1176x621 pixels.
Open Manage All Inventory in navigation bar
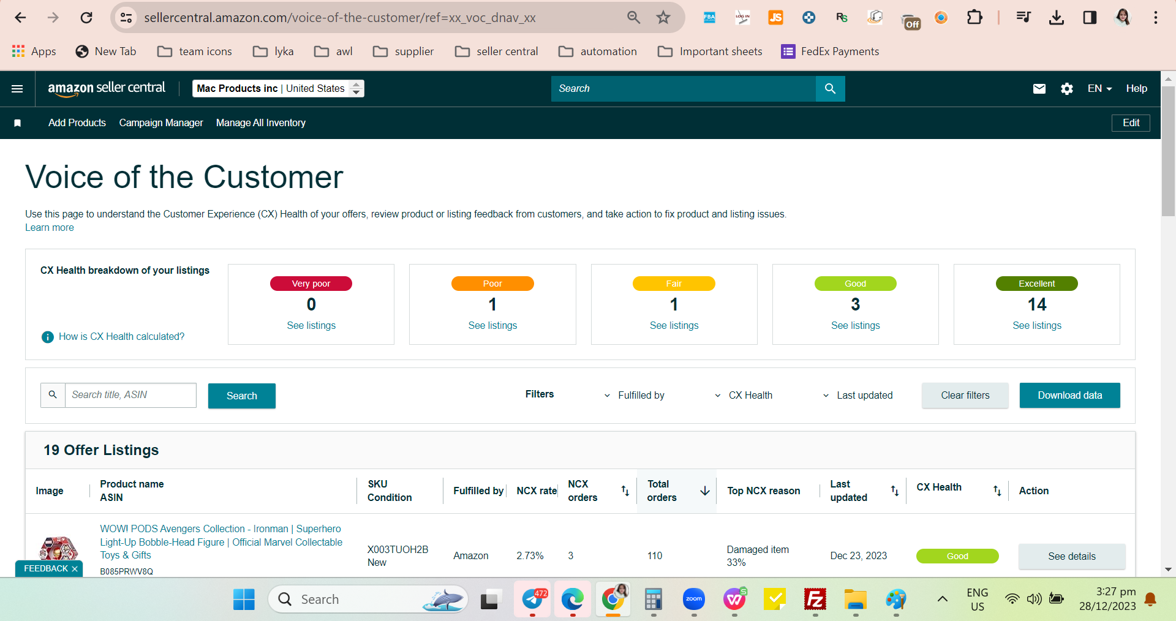(261, 123)
